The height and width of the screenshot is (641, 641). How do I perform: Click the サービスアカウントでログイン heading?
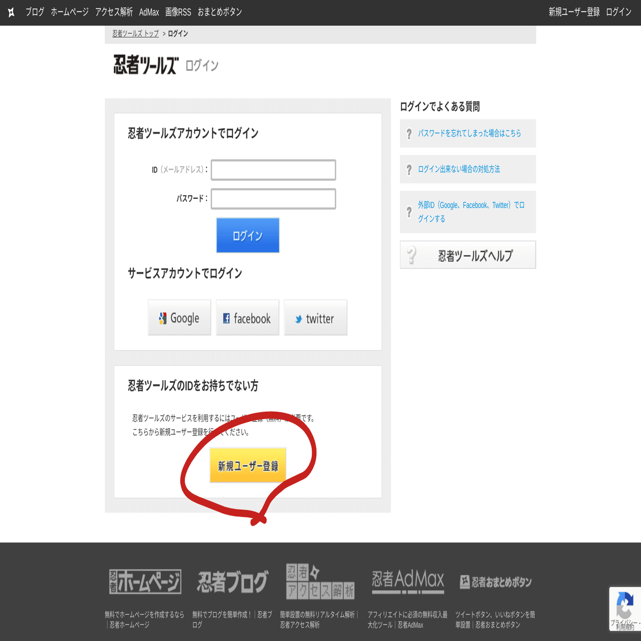(185, 273)
